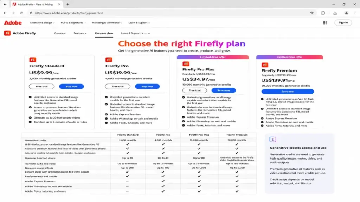The height and width of the screenshot is (202, 360).
Task: Click 'US$9.99/mo' price on Standard card
Action: pyautogui.click(x=44, y=73)
